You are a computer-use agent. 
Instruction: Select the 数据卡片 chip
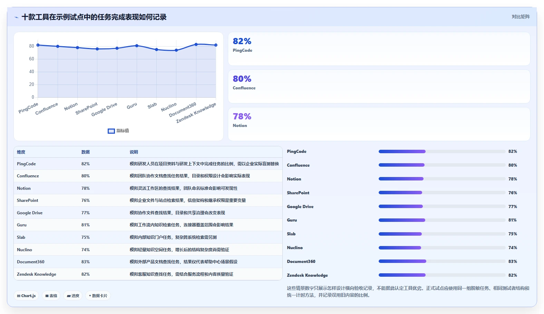point(98,296)
